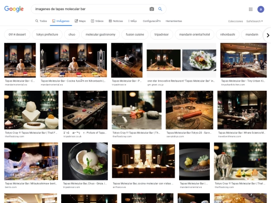271x203 pixels.
Task: Open the tinyurbankitchen.com image
Action: click(243, 60)
